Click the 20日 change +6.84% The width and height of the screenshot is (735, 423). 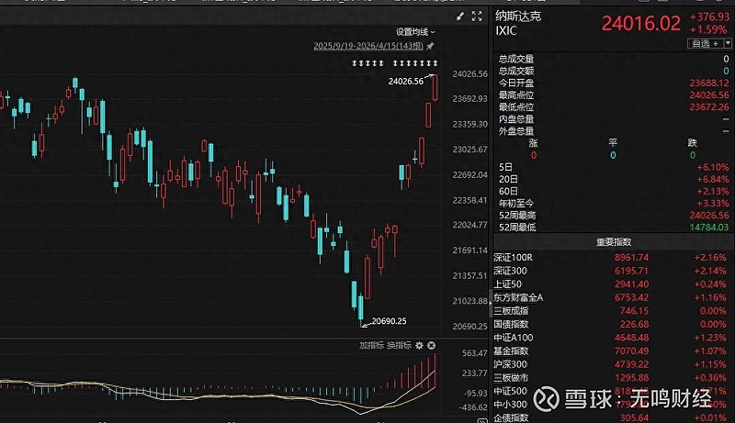[713, 180]
